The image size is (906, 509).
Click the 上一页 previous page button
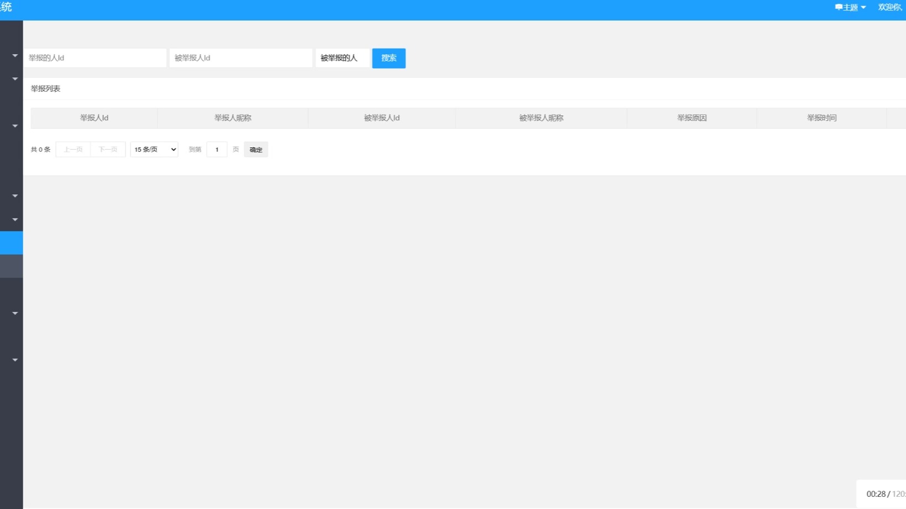(x=73, y=149)
